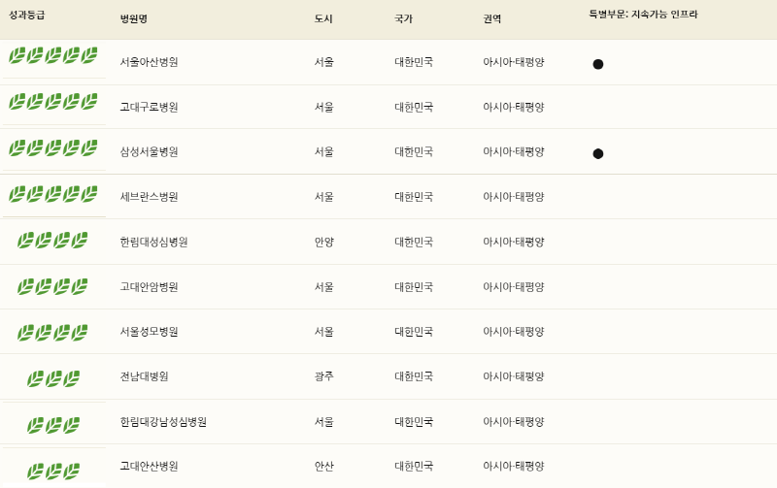Click the three-leaf rating for 전남대병원
This screenshot has height=488, width=777.
[x=53, y=379]
